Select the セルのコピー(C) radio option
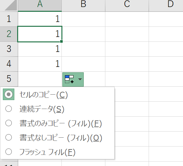The width and height of the screenshot is (183, 166). pyautogui.click(x=9, y=94)
